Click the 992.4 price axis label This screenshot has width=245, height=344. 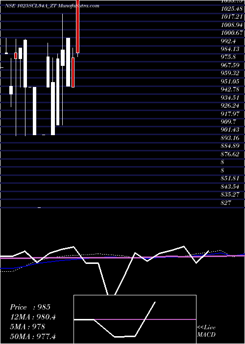[x=229, y=41]
